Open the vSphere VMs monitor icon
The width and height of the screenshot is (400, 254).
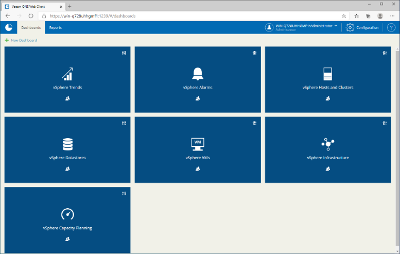[x=198, y=144]
